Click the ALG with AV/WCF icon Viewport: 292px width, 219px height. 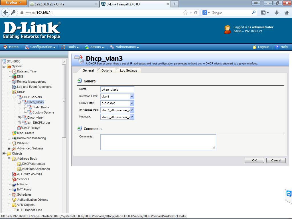tap(14, 174)
